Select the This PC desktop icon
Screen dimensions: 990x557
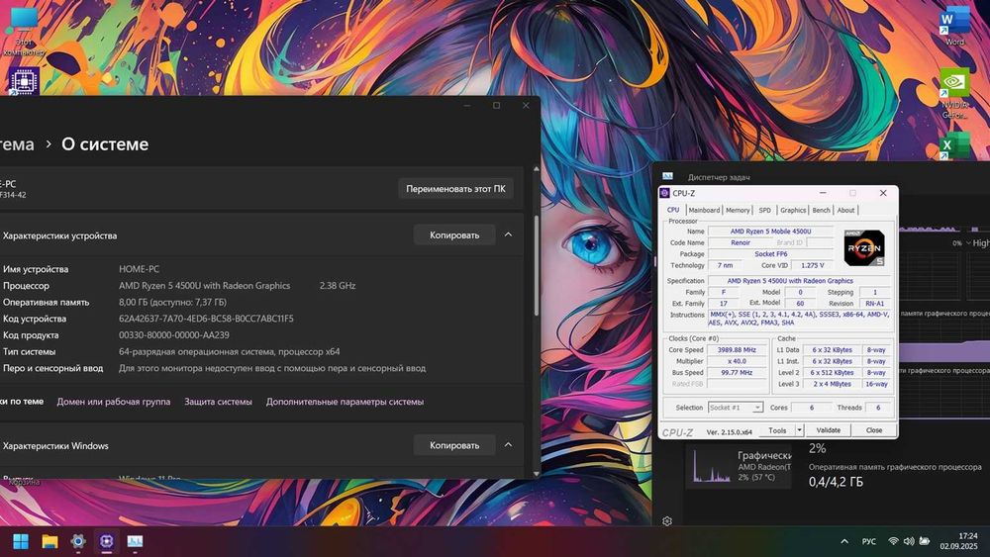(x=24, y=31)
